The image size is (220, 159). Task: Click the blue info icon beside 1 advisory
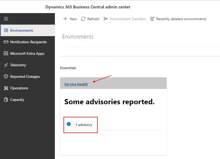69,124
